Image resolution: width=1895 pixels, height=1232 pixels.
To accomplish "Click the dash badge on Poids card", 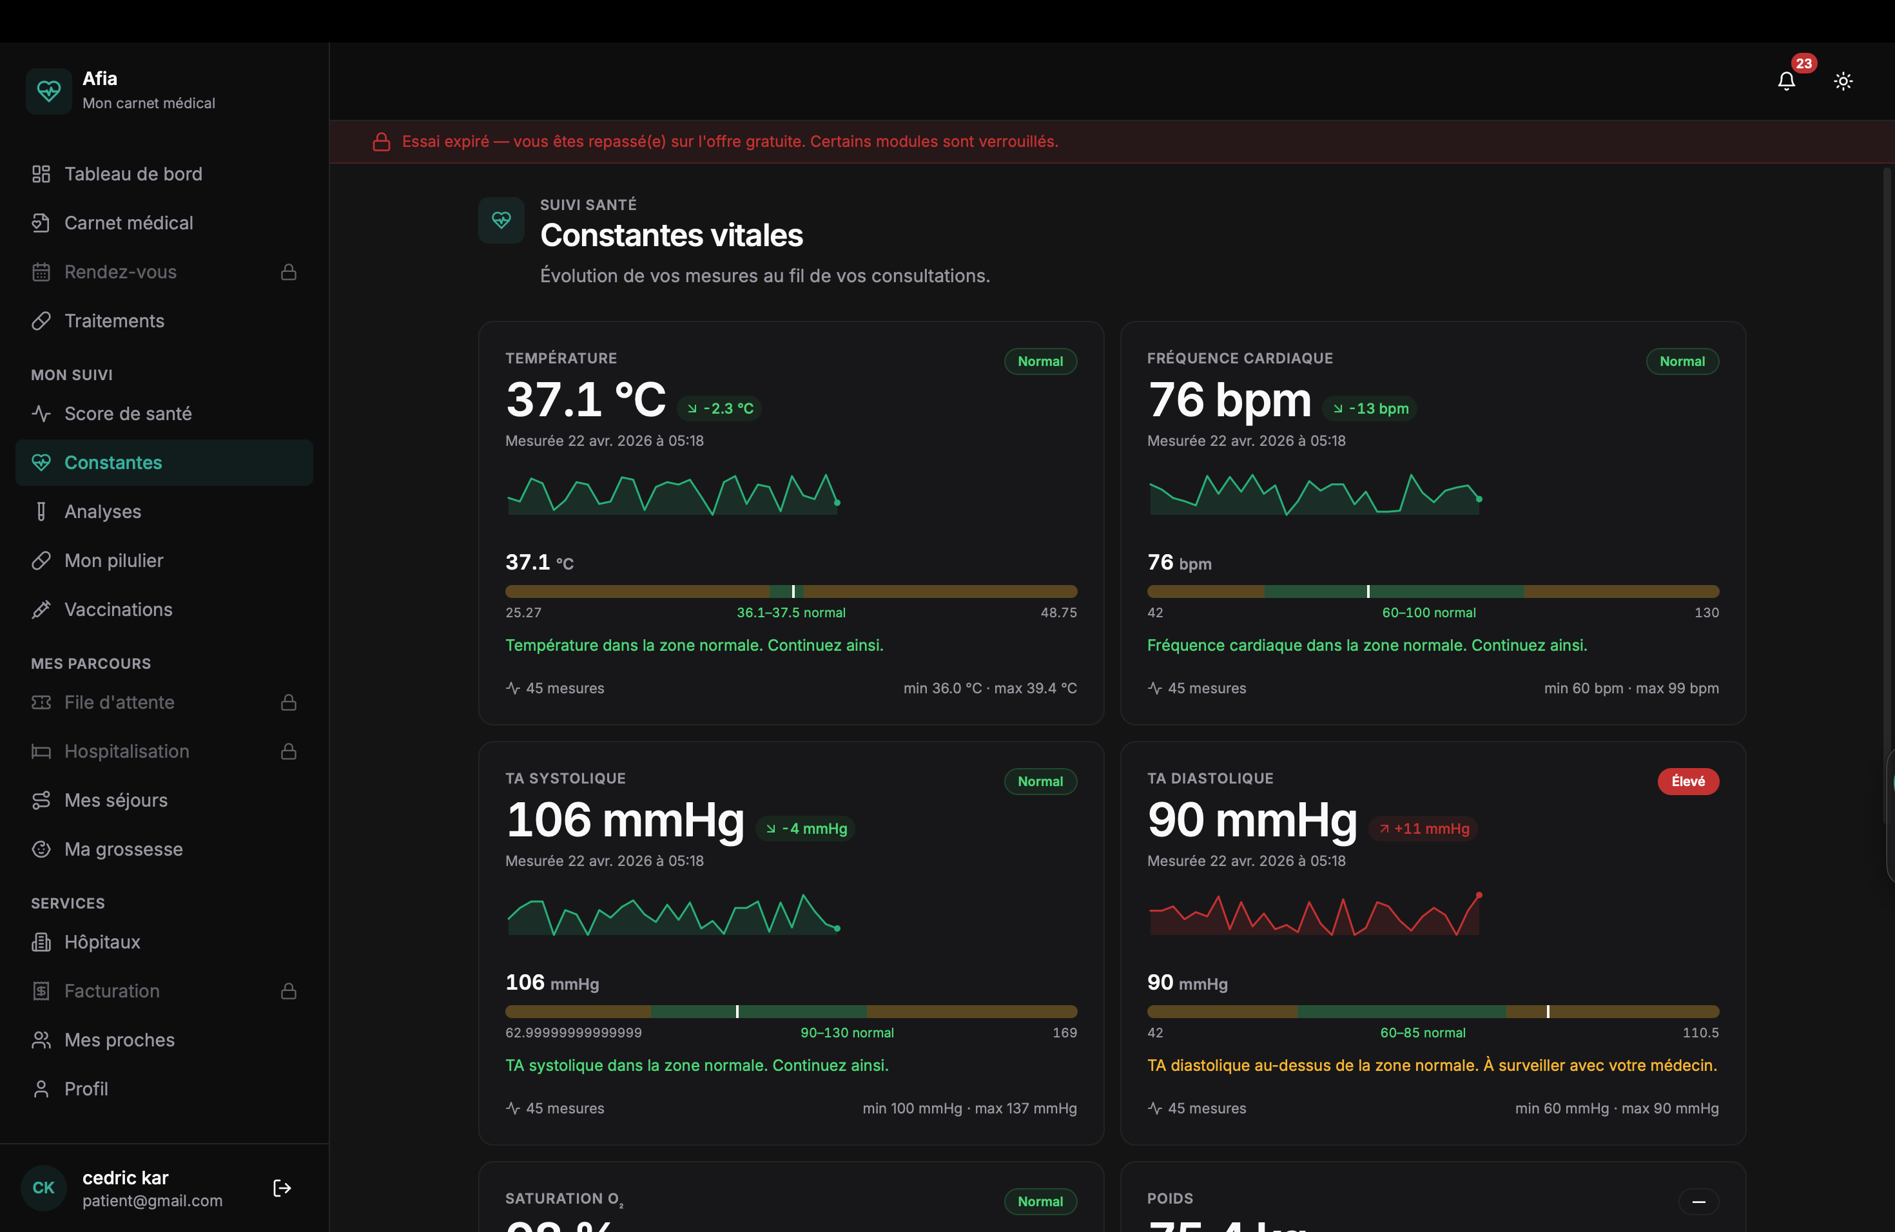I will (1698, 1202).
